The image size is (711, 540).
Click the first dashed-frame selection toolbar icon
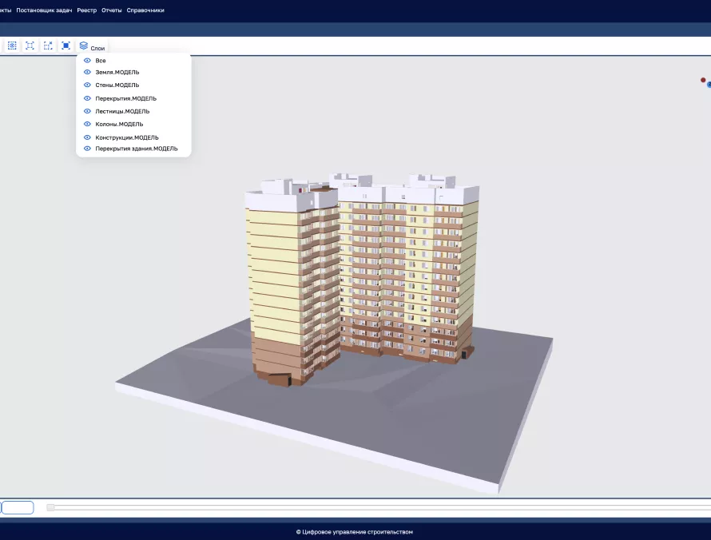point(12,46)
